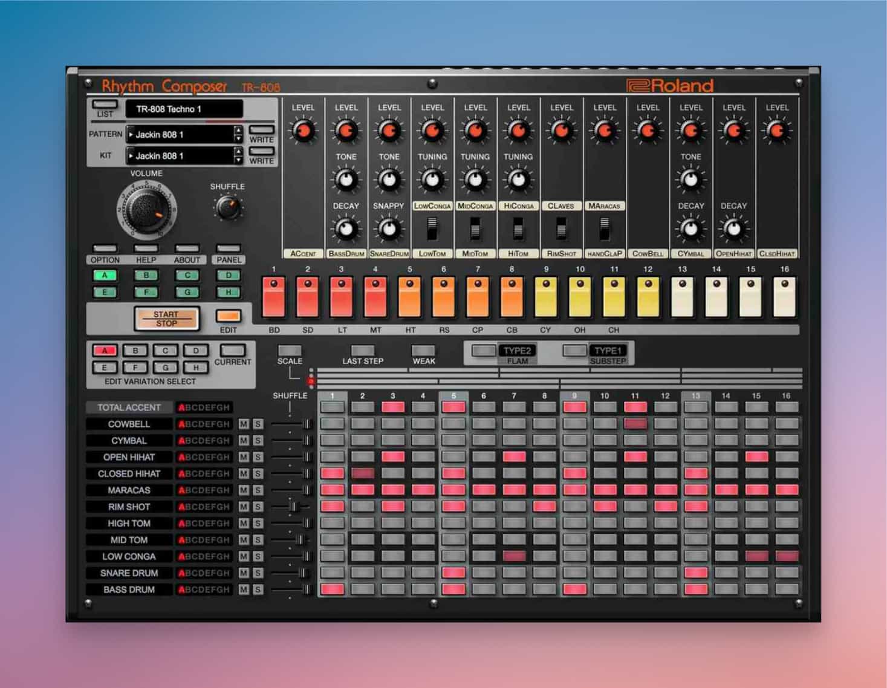Flip the MidConga/MidTom selector switch
Viewport: 887px width, 688px height.
(x=475, y=229)
